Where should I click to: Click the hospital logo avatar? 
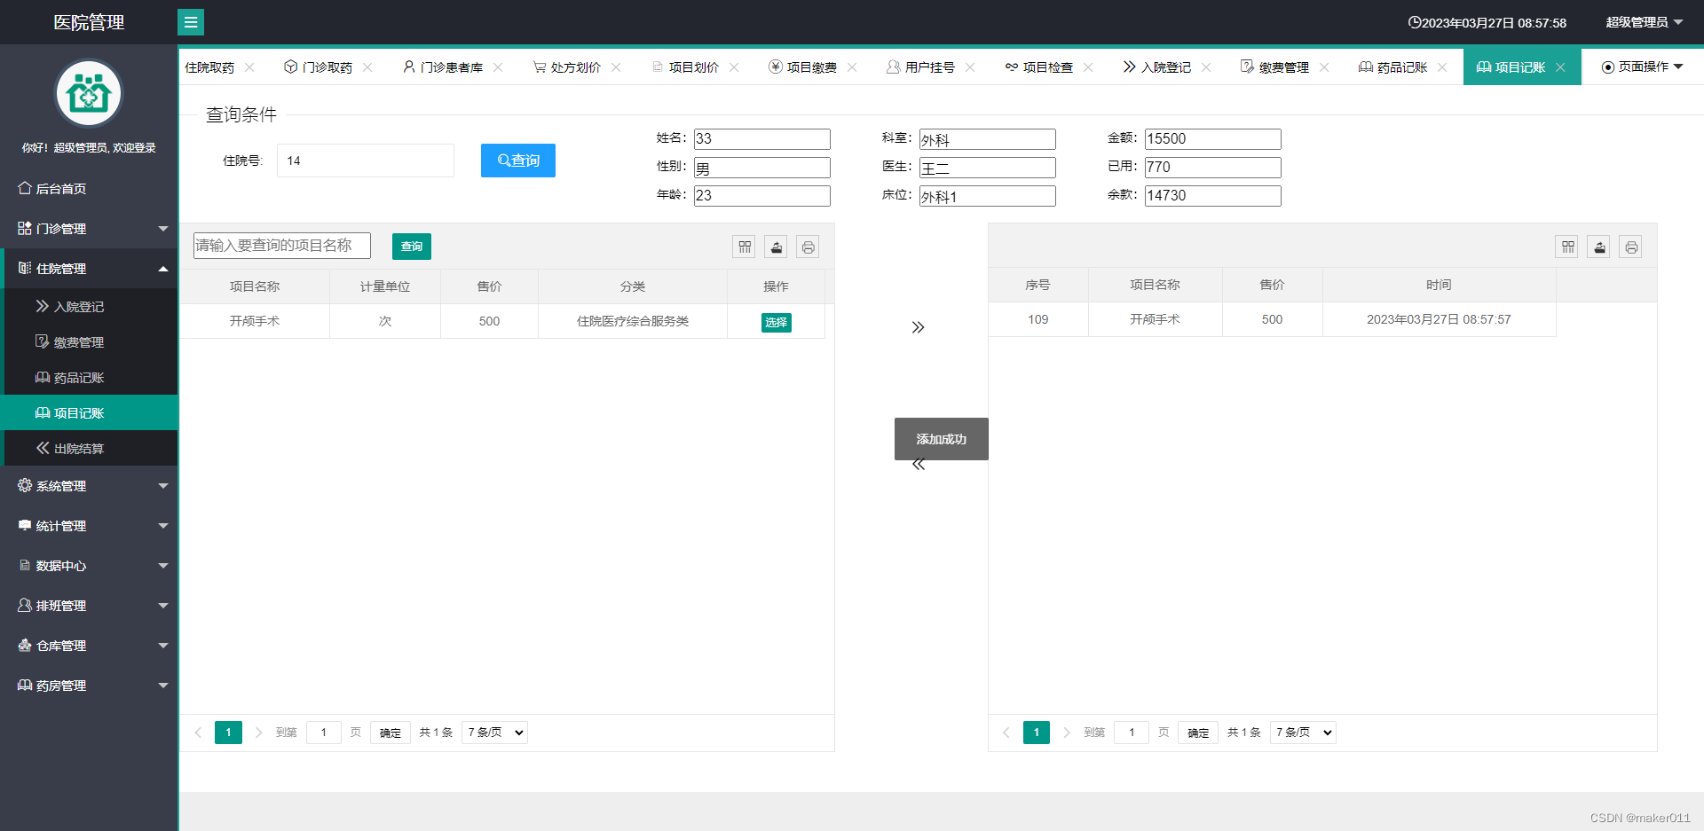click(89, 93)
